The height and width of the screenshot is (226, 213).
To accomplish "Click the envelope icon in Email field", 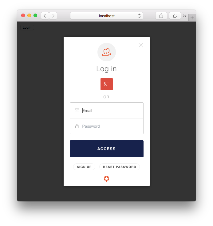I will coord(77,110).
